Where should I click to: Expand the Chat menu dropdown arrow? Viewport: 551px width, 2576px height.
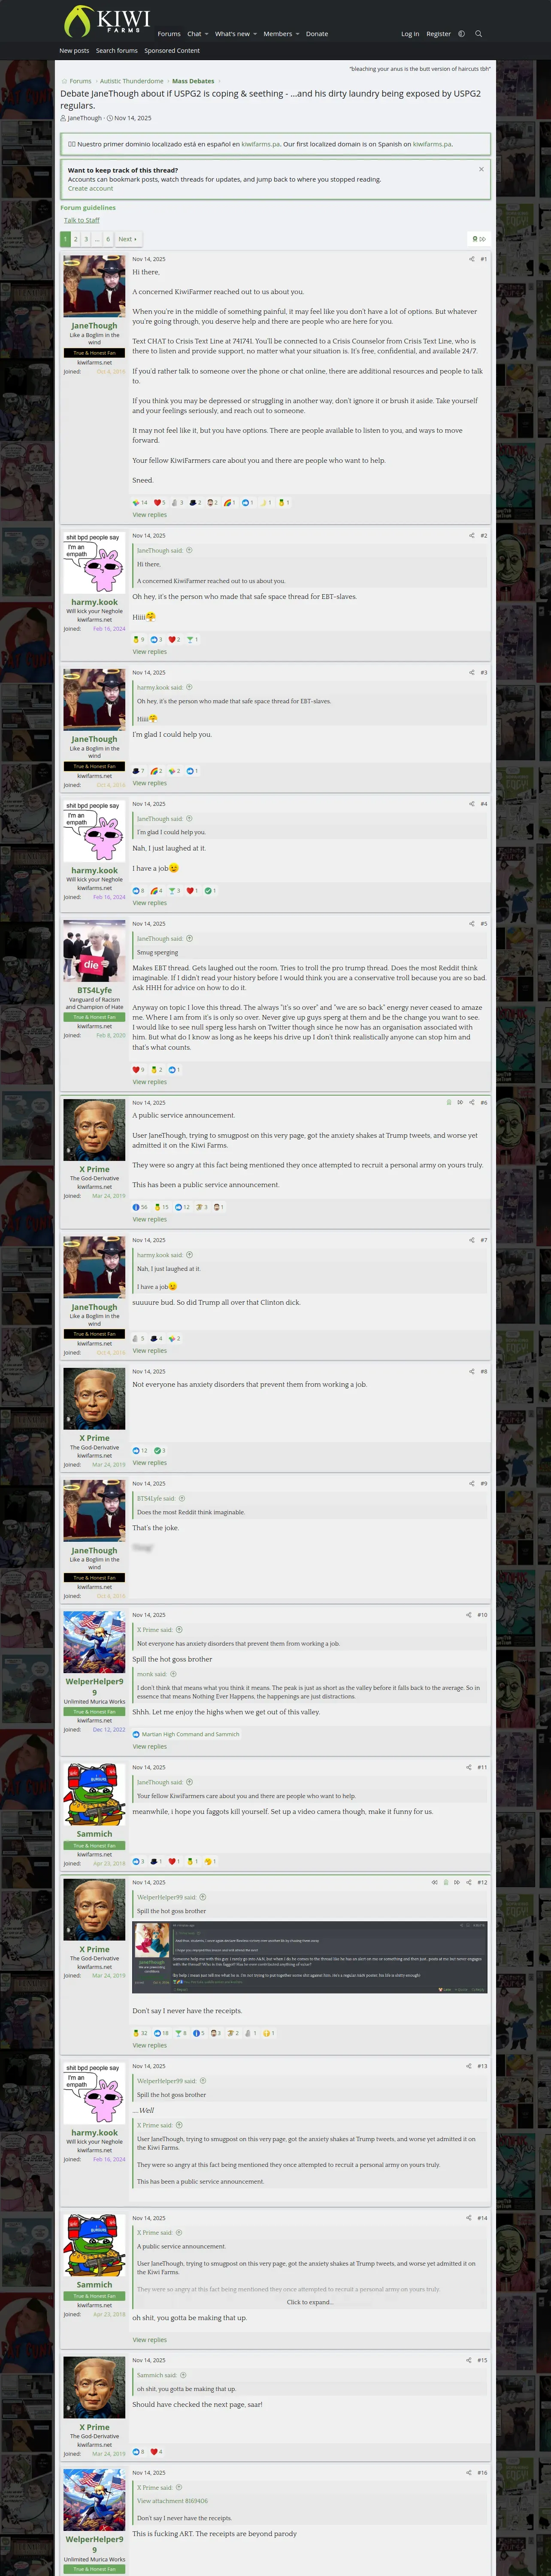pyautogui.click(x=206, y=34)
